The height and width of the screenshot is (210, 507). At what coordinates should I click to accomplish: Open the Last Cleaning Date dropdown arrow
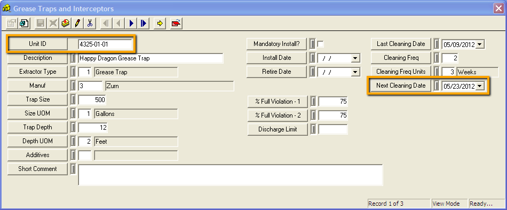[x=480, y=44]
